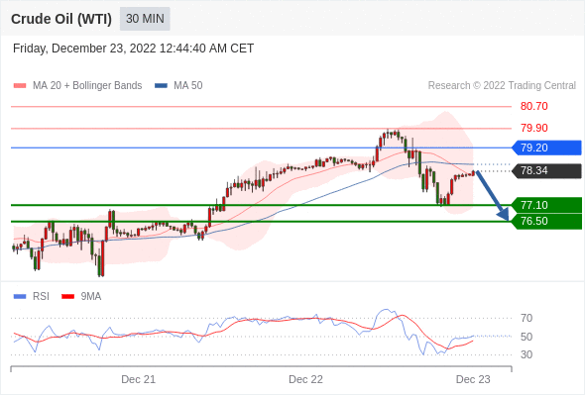The width and height of the screenshot is (585, 396).
Task: Click the red 80.70 resistance label
Action: click(534, 107)
